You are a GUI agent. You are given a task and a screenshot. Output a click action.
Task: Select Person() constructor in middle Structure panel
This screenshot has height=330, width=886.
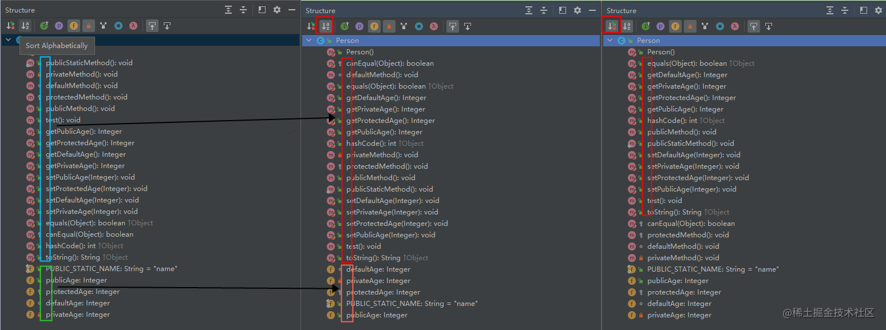(x=359, y=52)
